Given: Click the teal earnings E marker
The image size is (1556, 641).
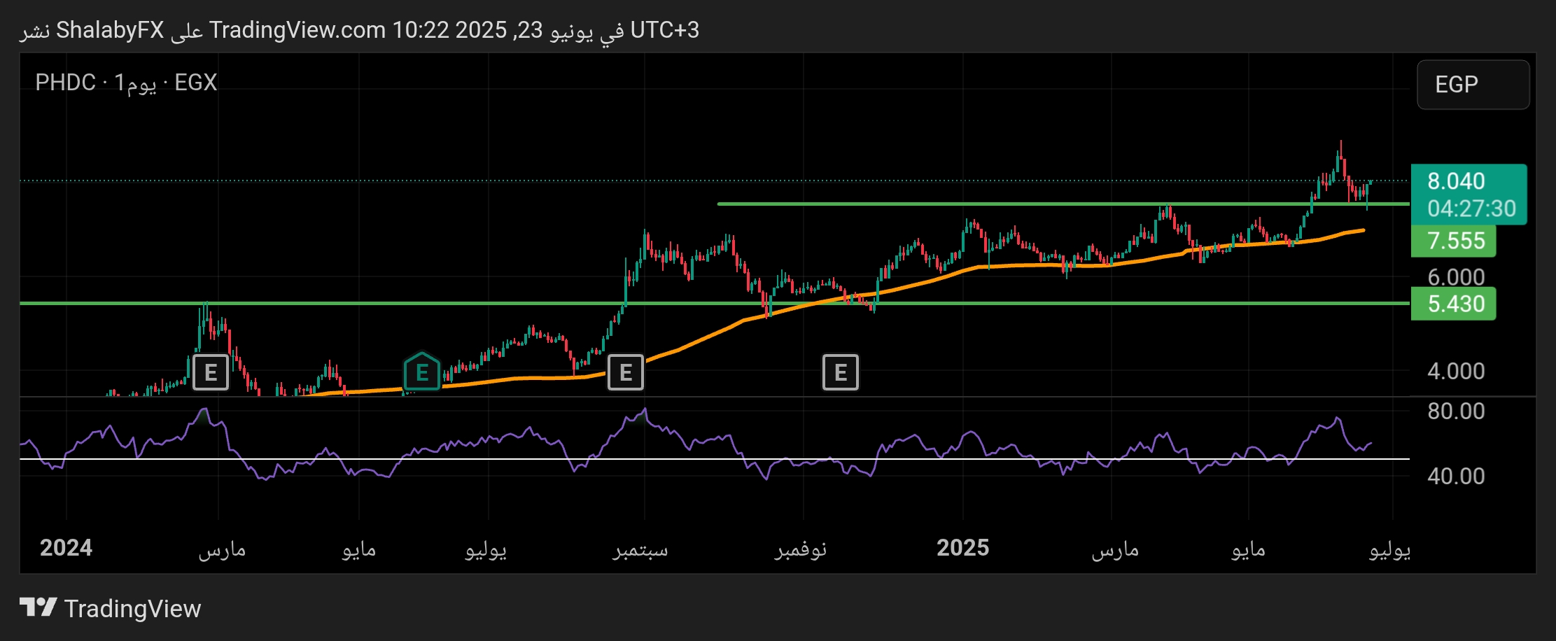Looking at the screenshot, I should pyautogui.click(x=422, y=372).
